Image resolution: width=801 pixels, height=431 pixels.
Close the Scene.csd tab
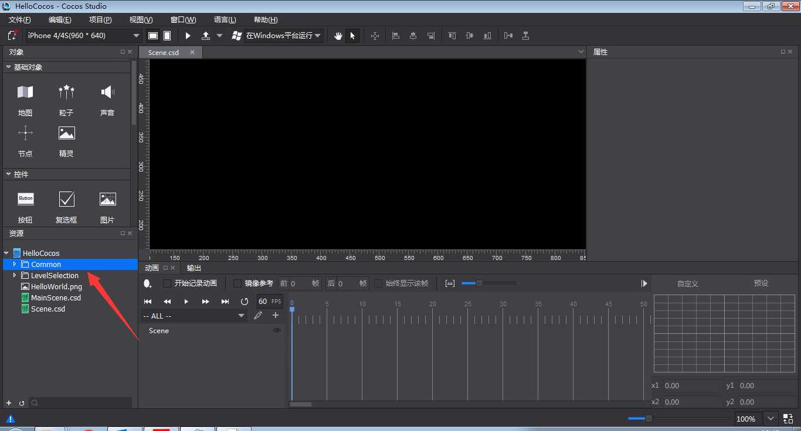coord(192,52)
